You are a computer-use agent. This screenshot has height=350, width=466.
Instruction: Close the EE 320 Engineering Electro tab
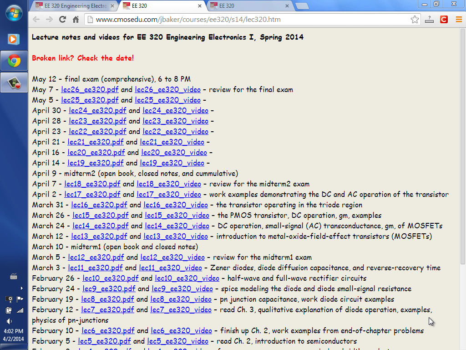pos(112,6)
